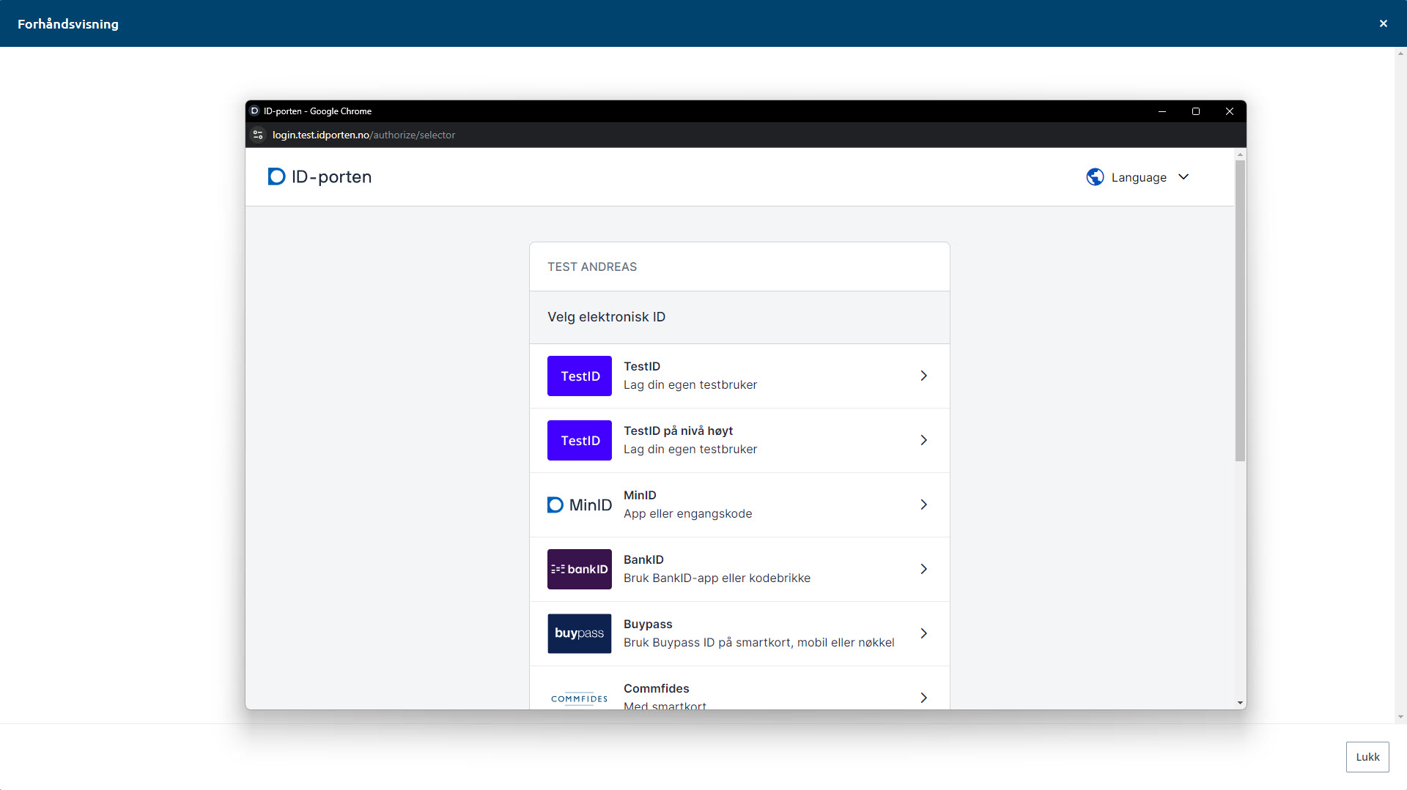Click the ID-porten favicon in Chrome title bar
Screen dimensions: 1407x790
tap(254, 111)
